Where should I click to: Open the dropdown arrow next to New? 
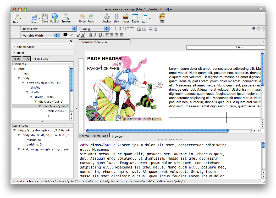[21, 19]
